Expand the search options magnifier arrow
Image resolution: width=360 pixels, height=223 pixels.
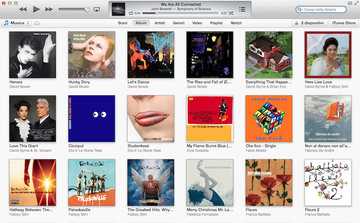click(300, 10)
